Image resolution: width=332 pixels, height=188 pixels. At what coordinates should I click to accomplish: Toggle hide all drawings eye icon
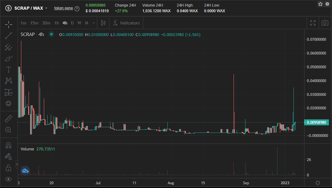tap(8, 179)
